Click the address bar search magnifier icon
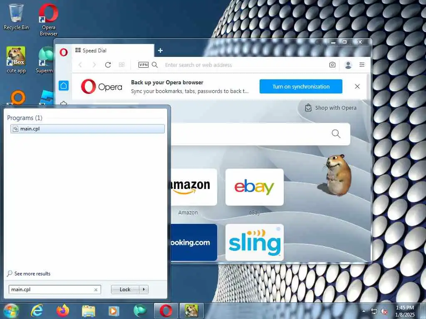Image resolution: width=426 pixels, height=319 pixels. click(x=155, y=65)
